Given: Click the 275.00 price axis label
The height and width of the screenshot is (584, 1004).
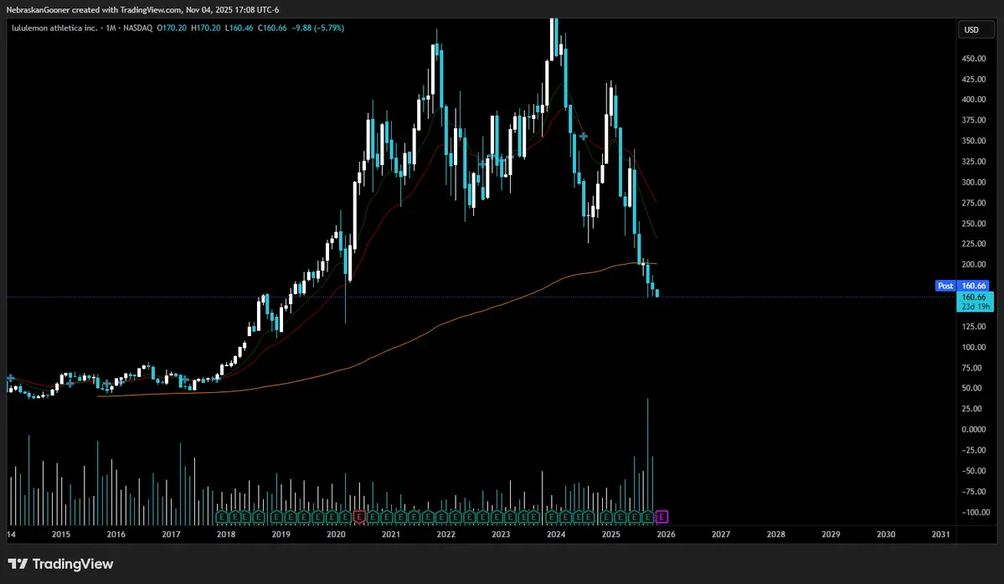Looking at the screenshot, I should tap(973, 203).
